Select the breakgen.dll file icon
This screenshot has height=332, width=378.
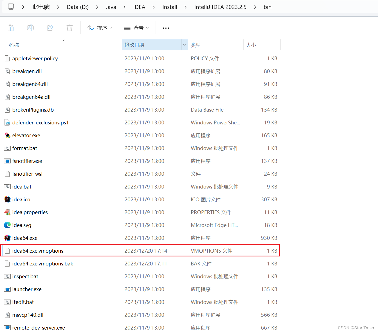pyautogui.click(x=7, y=71)
